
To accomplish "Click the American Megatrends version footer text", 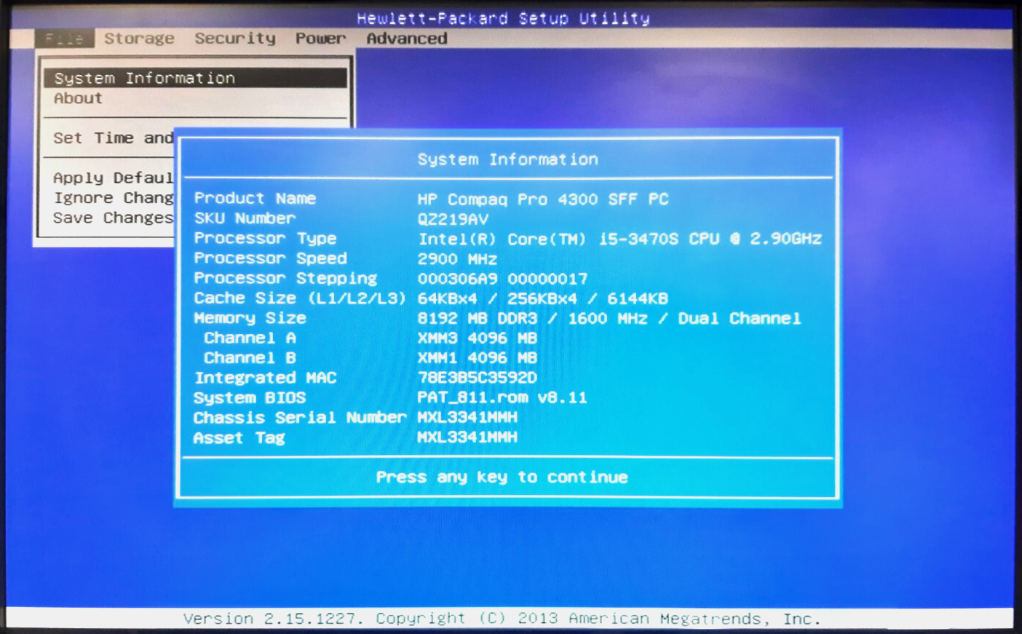I will [x=502, y=619].
